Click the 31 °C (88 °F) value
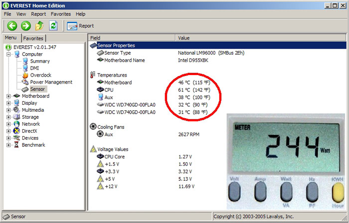 tap(193, 112)
